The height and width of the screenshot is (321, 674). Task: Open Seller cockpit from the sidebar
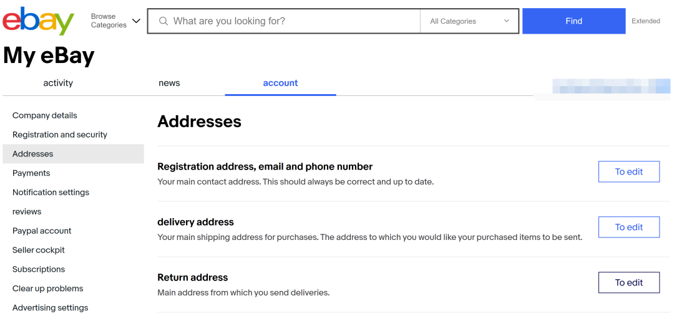[x=38, y=250]
